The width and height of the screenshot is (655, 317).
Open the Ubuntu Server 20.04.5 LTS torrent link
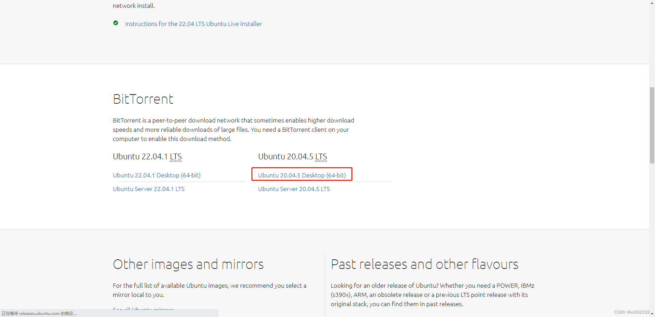pyautogui.click(x=294, y=189)
